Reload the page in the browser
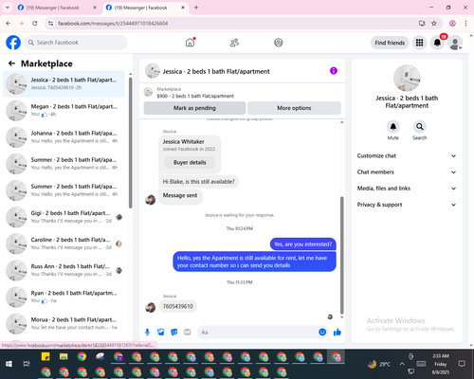Viewport: 474px width, 379px height. click(35, 24)
